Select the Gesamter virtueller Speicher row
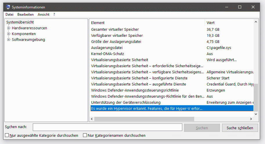 click(172, 30)
